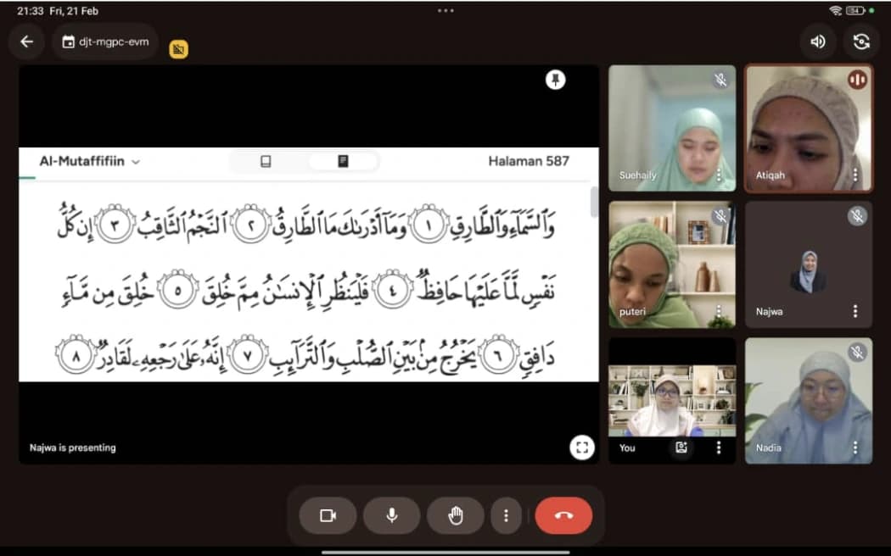
Task: Raise hand in the meeting
Action: click(455, 515)
